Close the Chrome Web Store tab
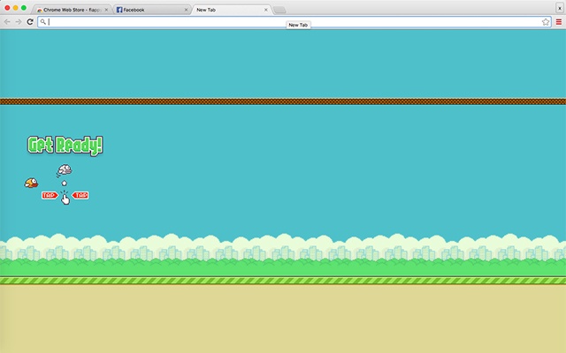Screen dimensions: 566x353 [x=106, y=10]
